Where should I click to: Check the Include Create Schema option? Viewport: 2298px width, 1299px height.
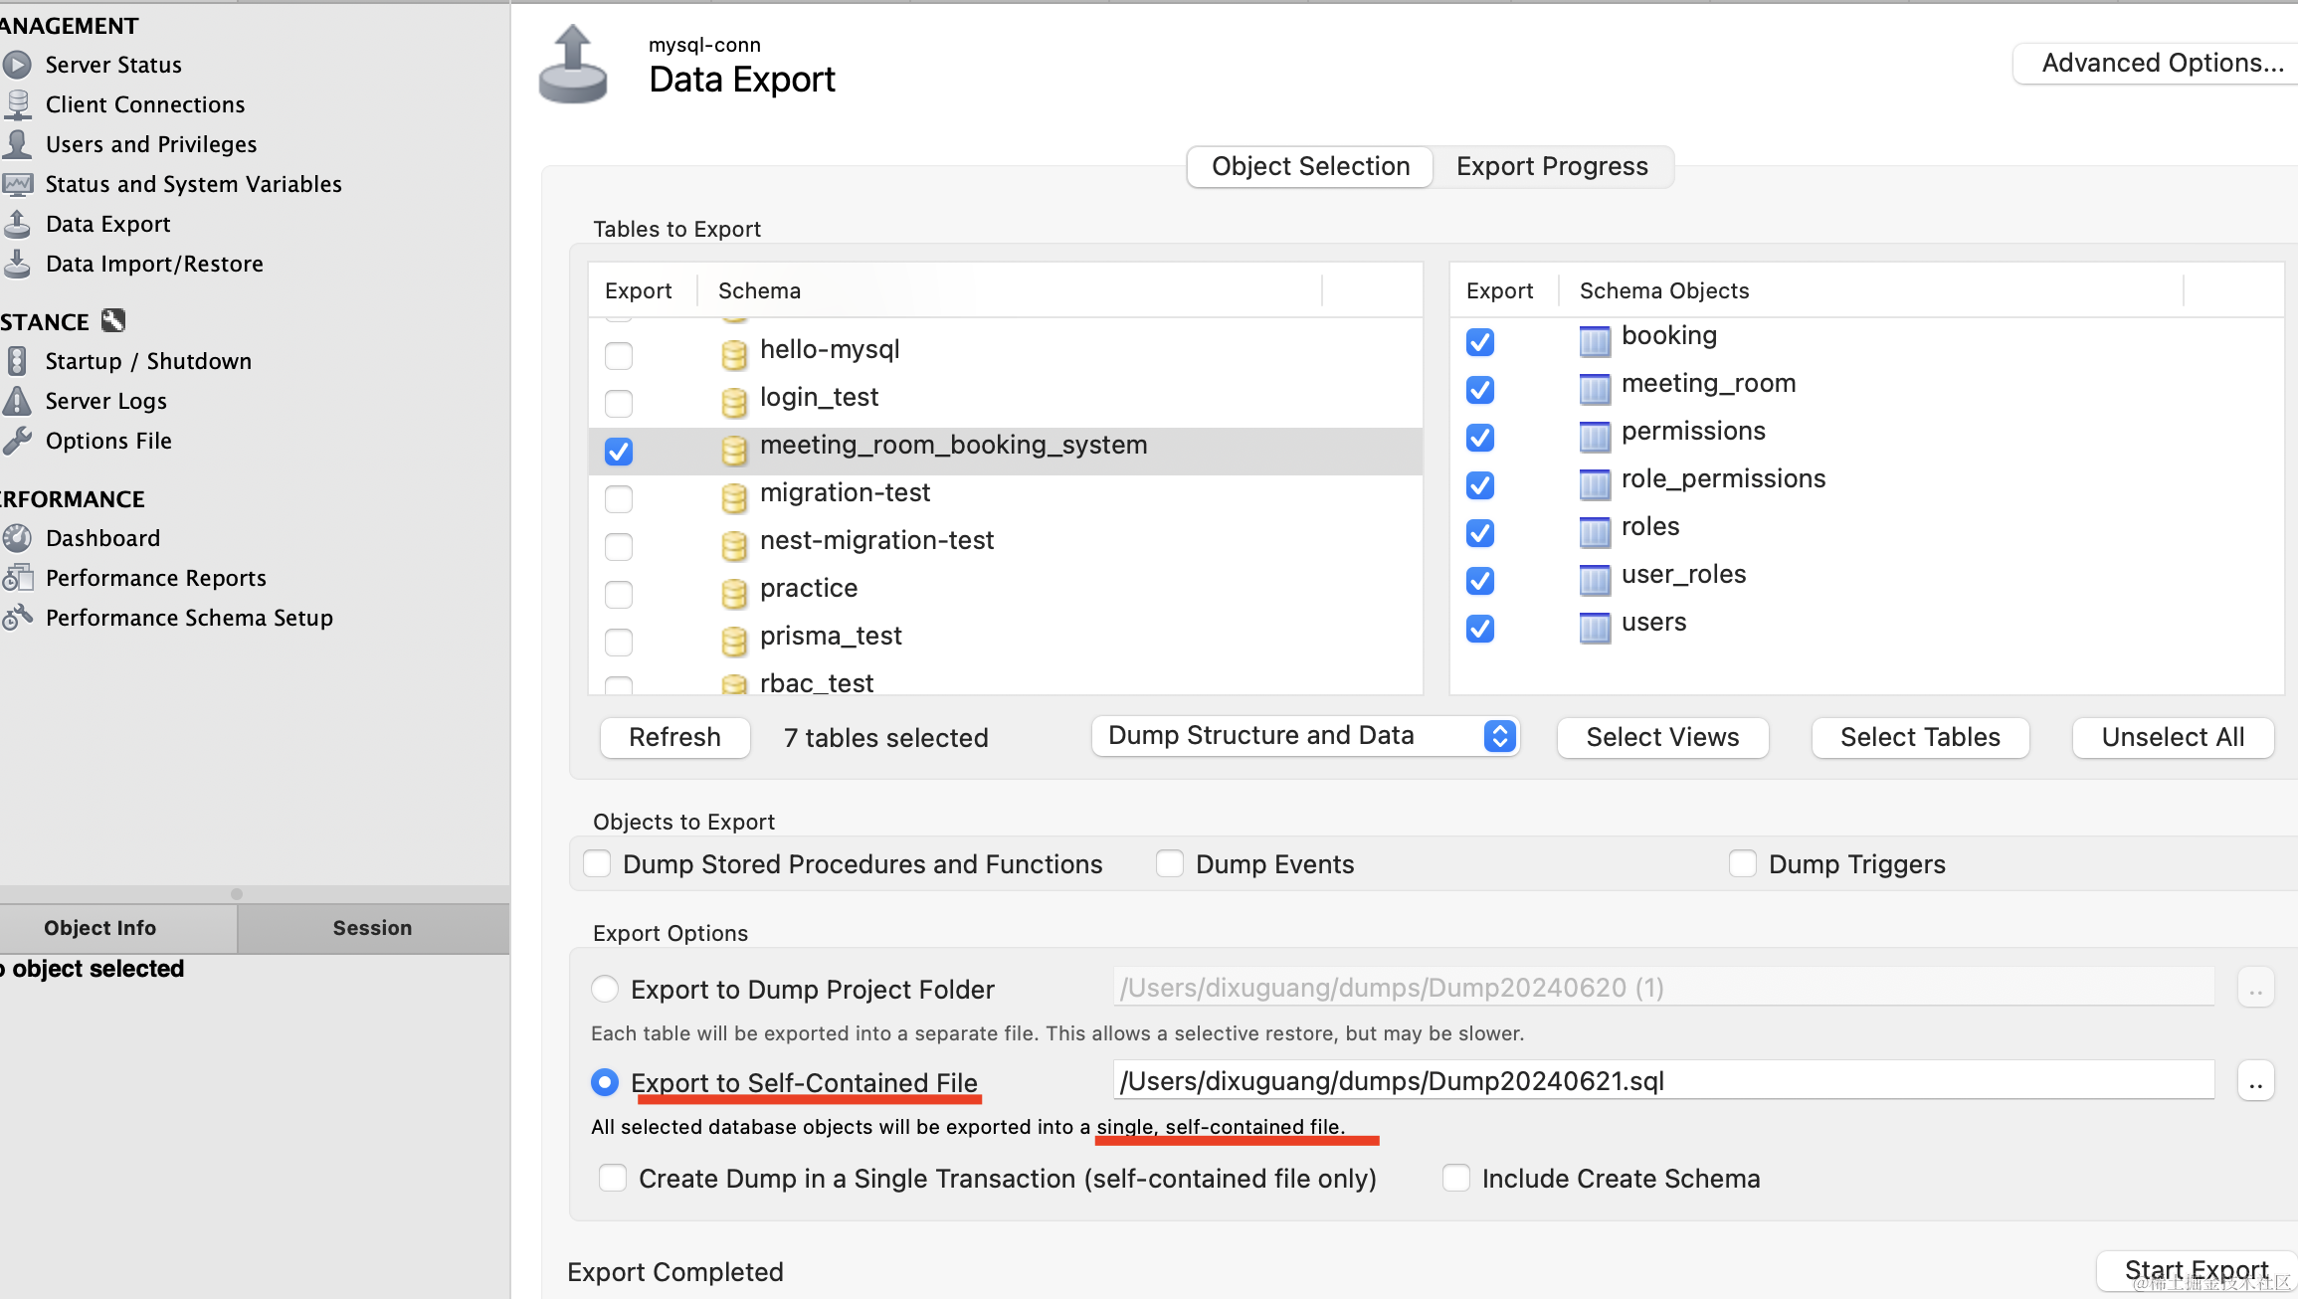tap(1456, 1178)
